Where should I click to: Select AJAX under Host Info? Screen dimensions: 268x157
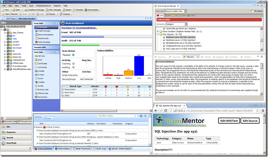[38, 60]
